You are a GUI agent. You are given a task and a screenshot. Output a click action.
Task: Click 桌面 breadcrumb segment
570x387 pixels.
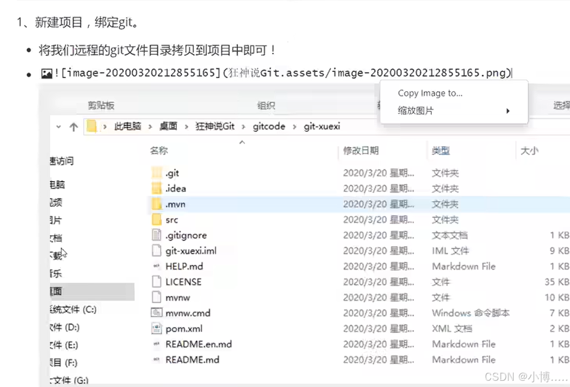(168, 126)
